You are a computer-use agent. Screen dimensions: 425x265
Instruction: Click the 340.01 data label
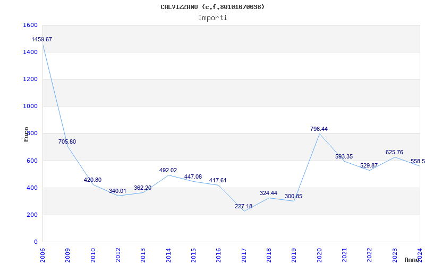point(117,191)
